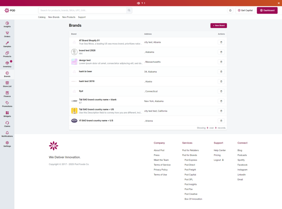Viewport: 282px width, 209px height.
Task: Open the Store List section
Action: tap(7, 84)
